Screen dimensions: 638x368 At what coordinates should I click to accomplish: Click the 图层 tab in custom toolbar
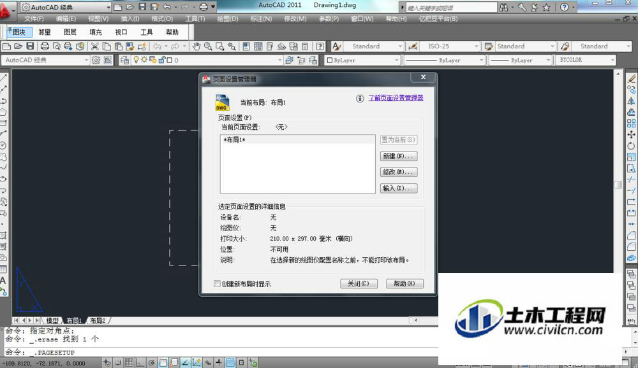(70, 32)
